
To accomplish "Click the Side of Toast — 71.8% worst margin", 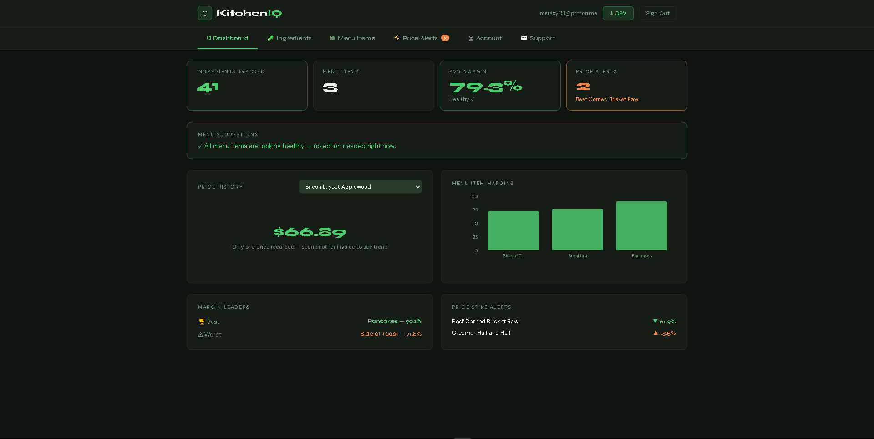I will 391,334.
